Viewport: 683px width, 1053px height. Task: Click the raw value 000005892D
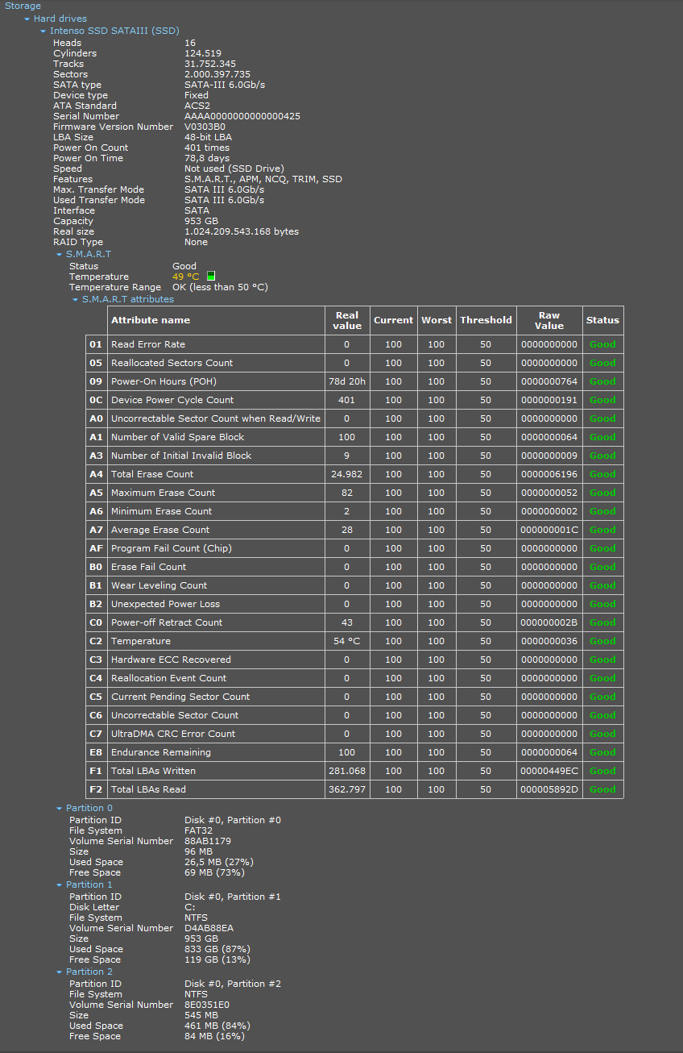549,789
